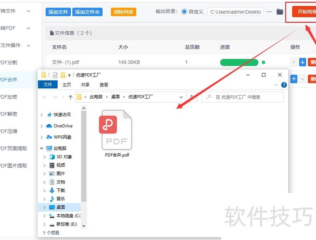Open PDF分割 in the sidebar
Screen dimensions: 316x240
(8, 62)
